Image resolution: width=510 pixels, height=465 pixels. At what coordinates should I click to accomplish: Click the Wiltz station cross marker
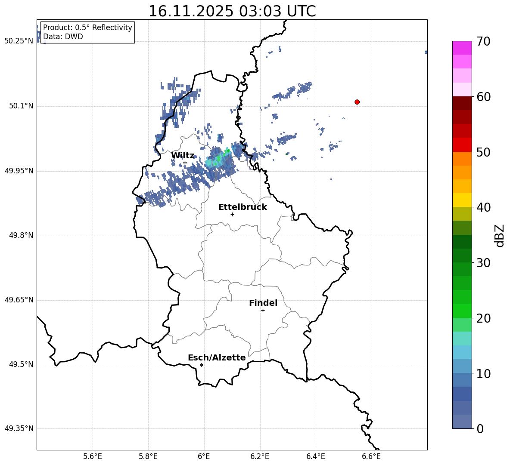tap(185, 163)
